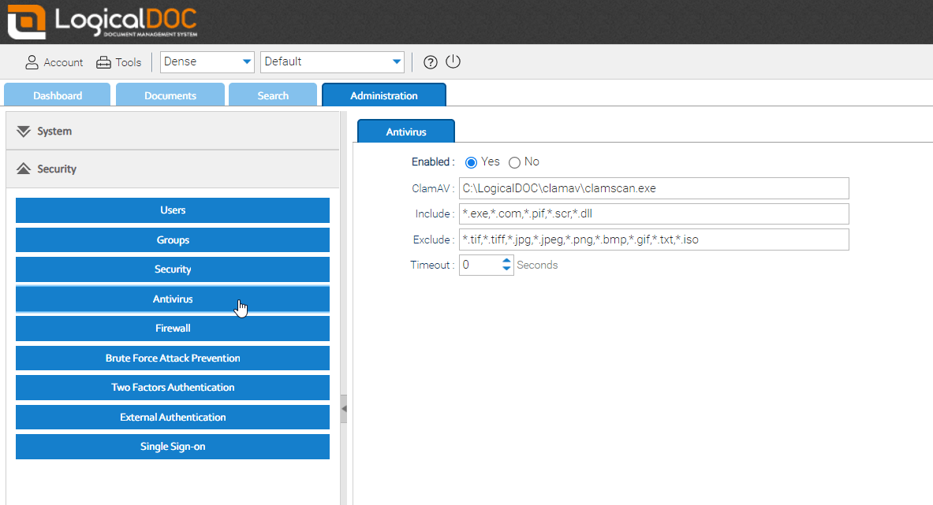
Task: Select the Antivirus panel tab
Action: click(x=406, y=132)
